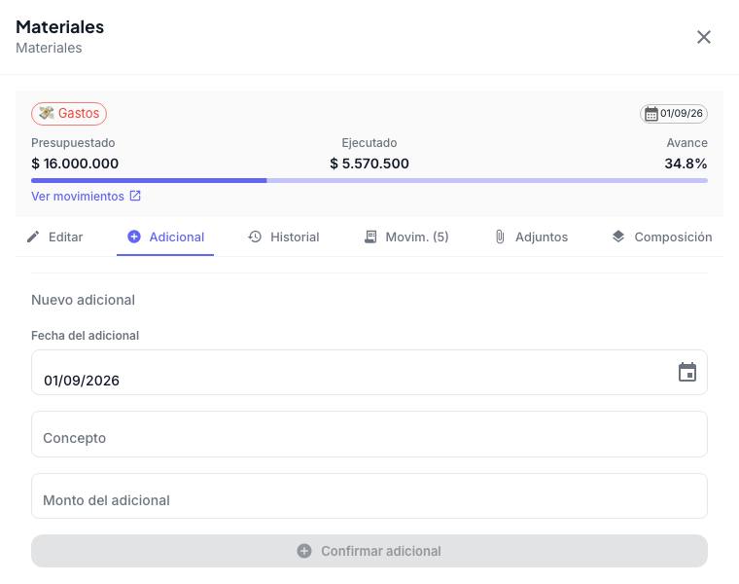The width and height of the screenshot is (739, 584).
Task: Click the plus-circle icon on Adicional
Action: pos(134,237)
